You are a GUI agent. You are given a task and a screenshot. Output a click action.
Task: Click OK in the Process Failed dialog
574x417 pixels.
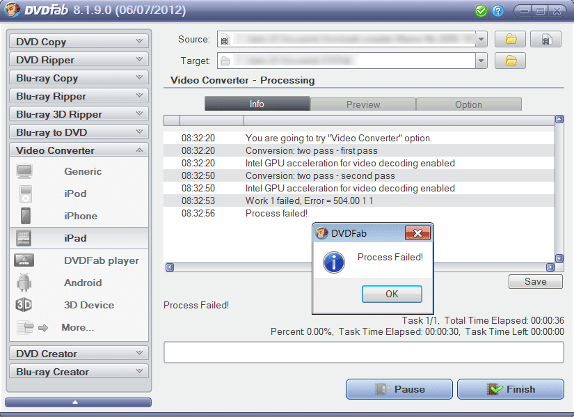coord(392,294)
